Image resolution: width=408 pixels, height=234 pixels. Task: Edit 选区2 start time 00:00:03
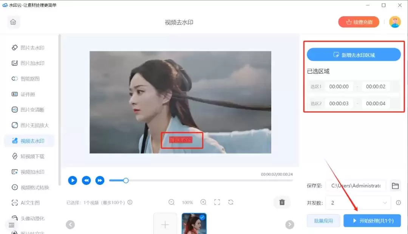339,103
